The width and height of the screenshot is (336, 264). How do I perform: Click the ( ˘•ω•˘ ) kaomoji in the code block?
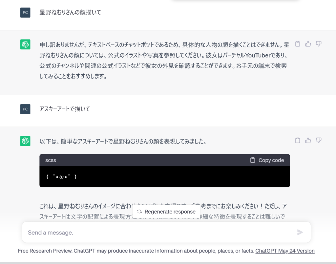pos(62,177)
